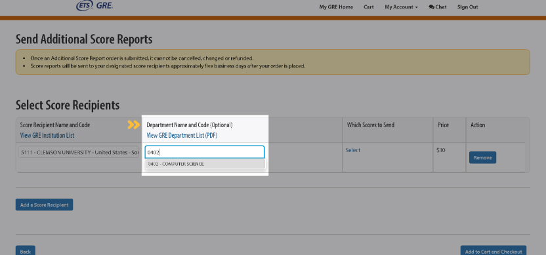Click the Action column header
The height and width of the screenshot is (255, 546).
(x=478, y=125)
